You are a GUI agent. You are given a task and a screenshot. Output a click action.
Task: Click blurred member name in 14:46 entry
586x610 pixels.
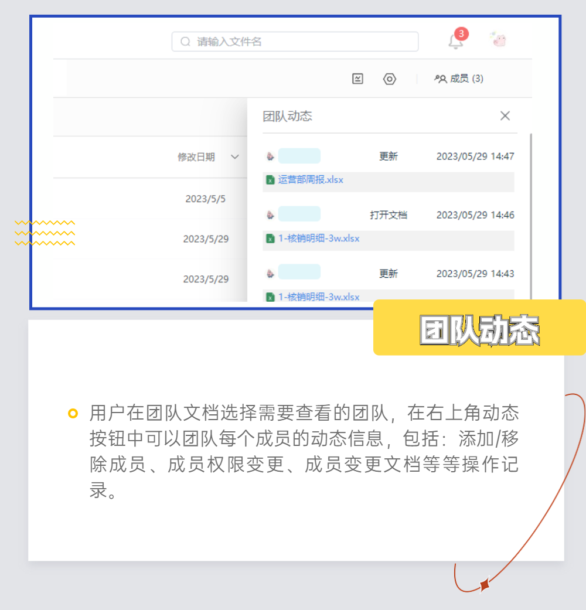click(x=299, y=214)
